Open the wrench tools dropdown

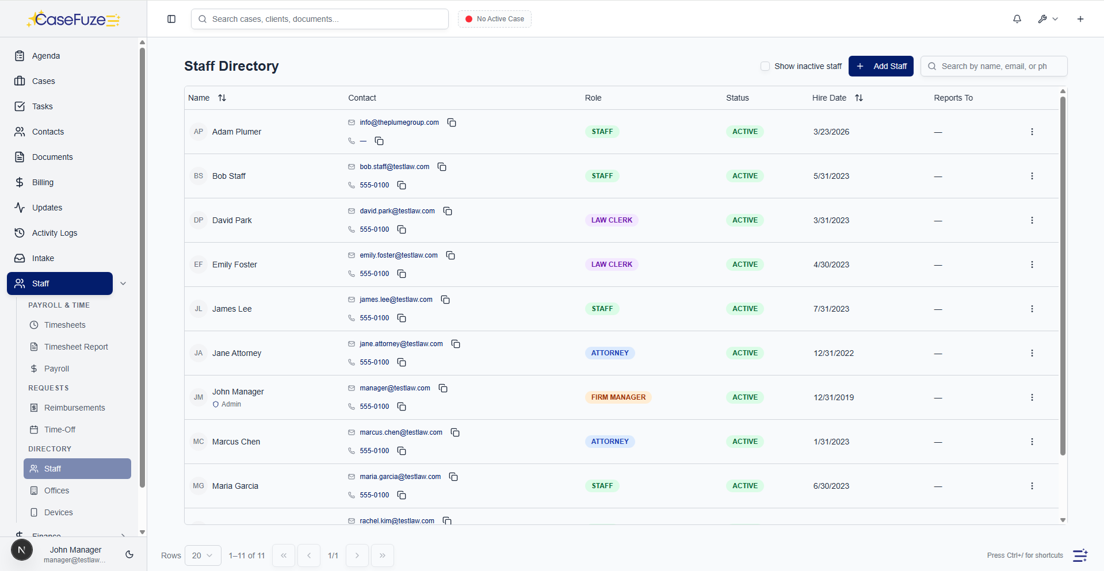(x=1048, y=19)
